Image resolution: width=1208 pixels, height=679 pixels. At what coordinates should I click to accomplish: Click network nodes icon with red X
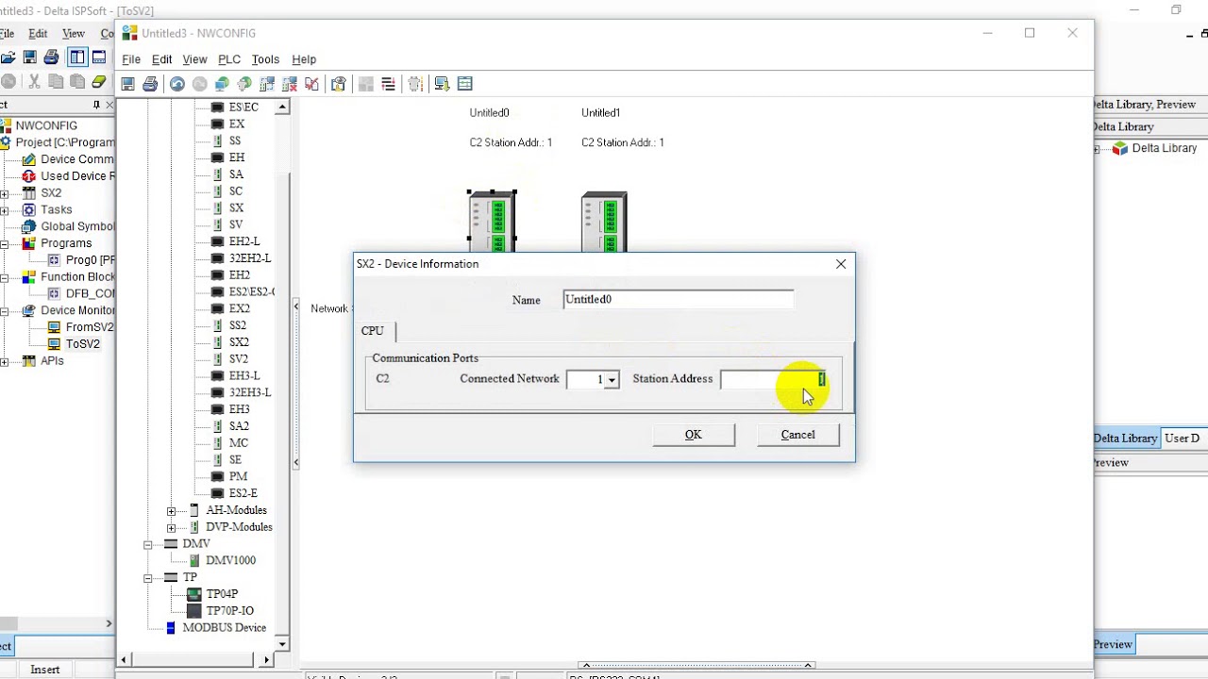pyautogui.click(x=290, y=84)
